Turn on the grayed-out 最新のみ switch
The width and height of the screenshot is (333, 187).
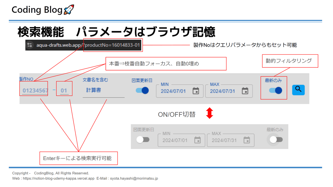276,140
